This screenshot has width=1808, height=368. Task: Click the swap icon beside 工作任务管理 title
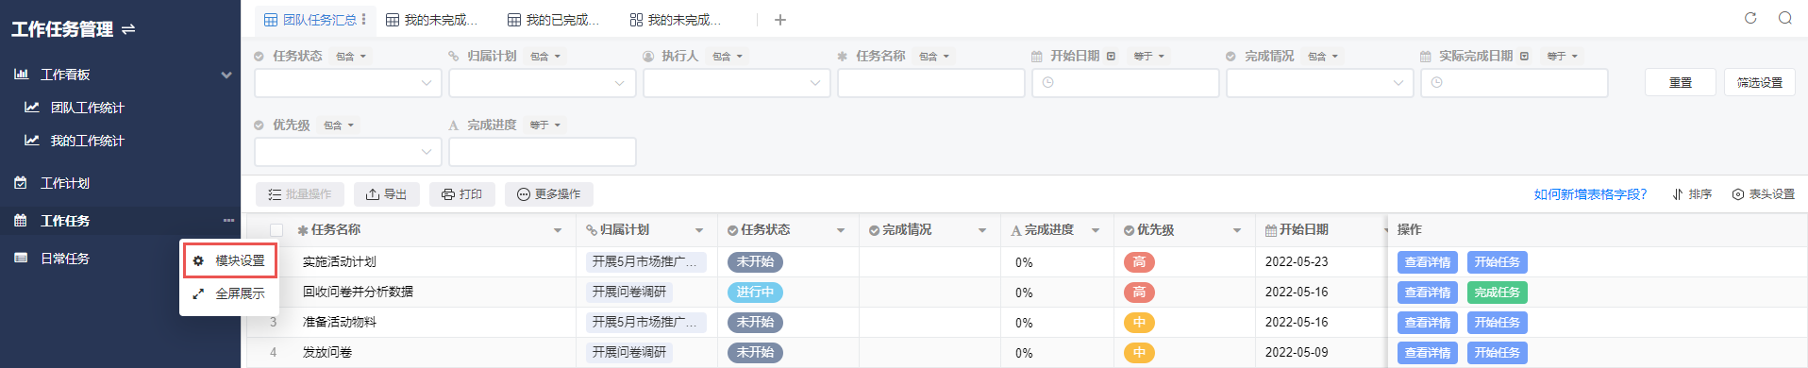(128, 29)
